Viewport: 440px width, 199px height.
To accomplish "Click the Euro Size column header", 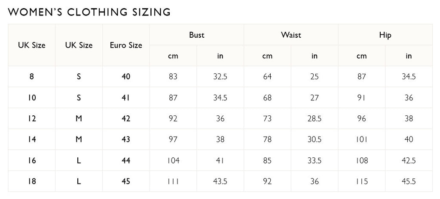I will coord(126,45).
